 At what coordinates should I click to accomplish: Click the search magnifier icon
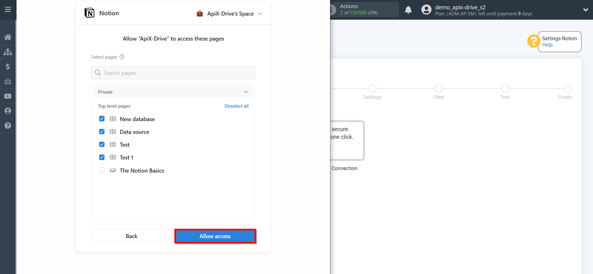pos(98,73)
